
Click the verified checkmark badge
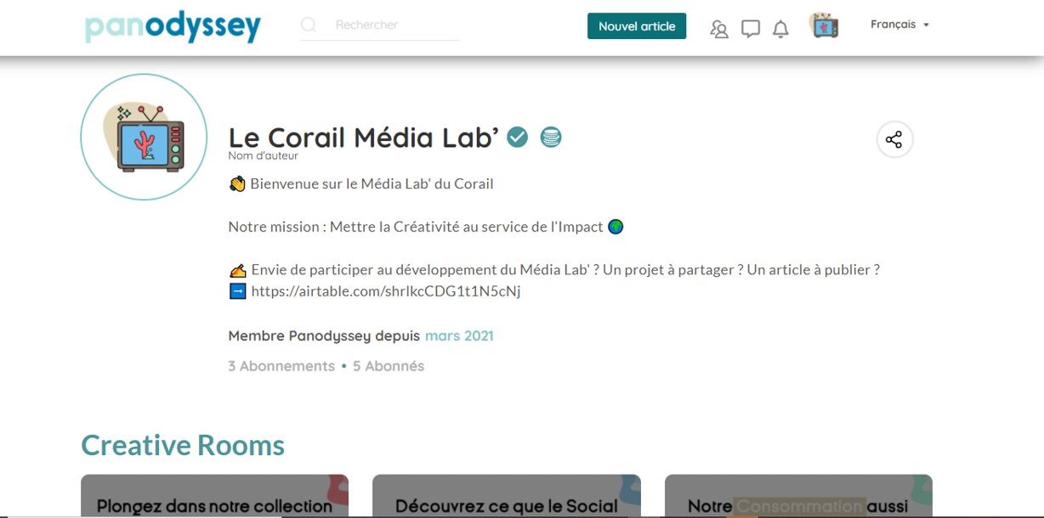coord(518,137)
